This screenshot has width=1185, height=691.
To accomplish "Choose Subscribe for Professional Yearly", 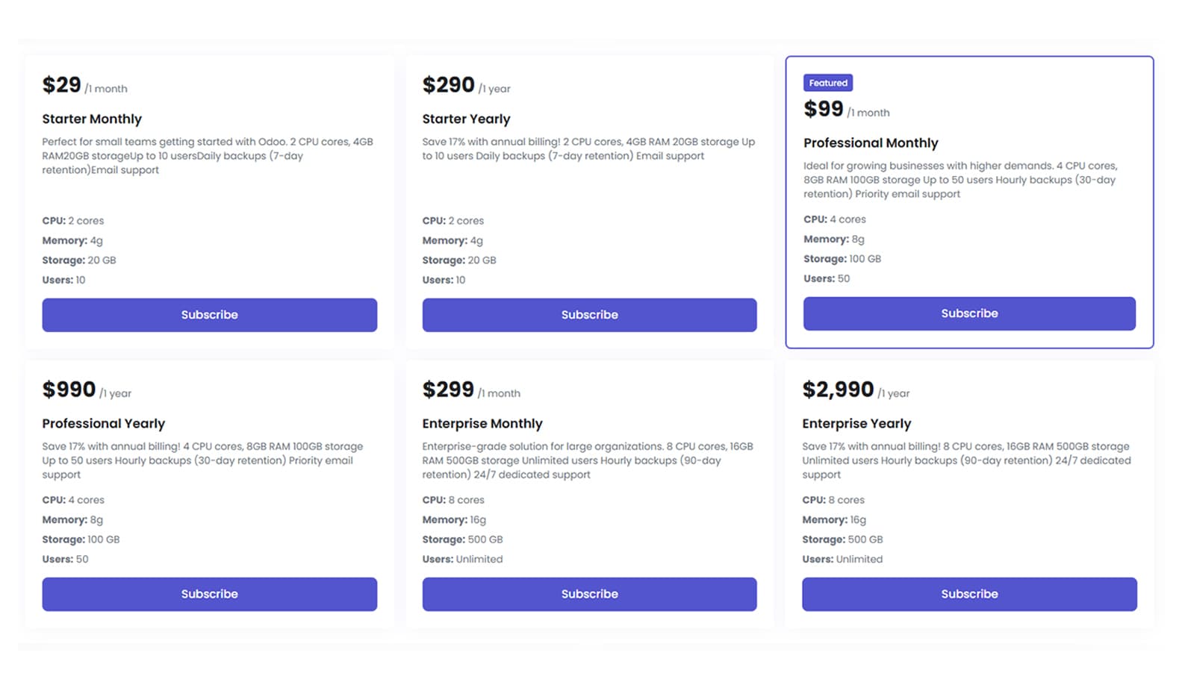I will (x=209, y=594).
